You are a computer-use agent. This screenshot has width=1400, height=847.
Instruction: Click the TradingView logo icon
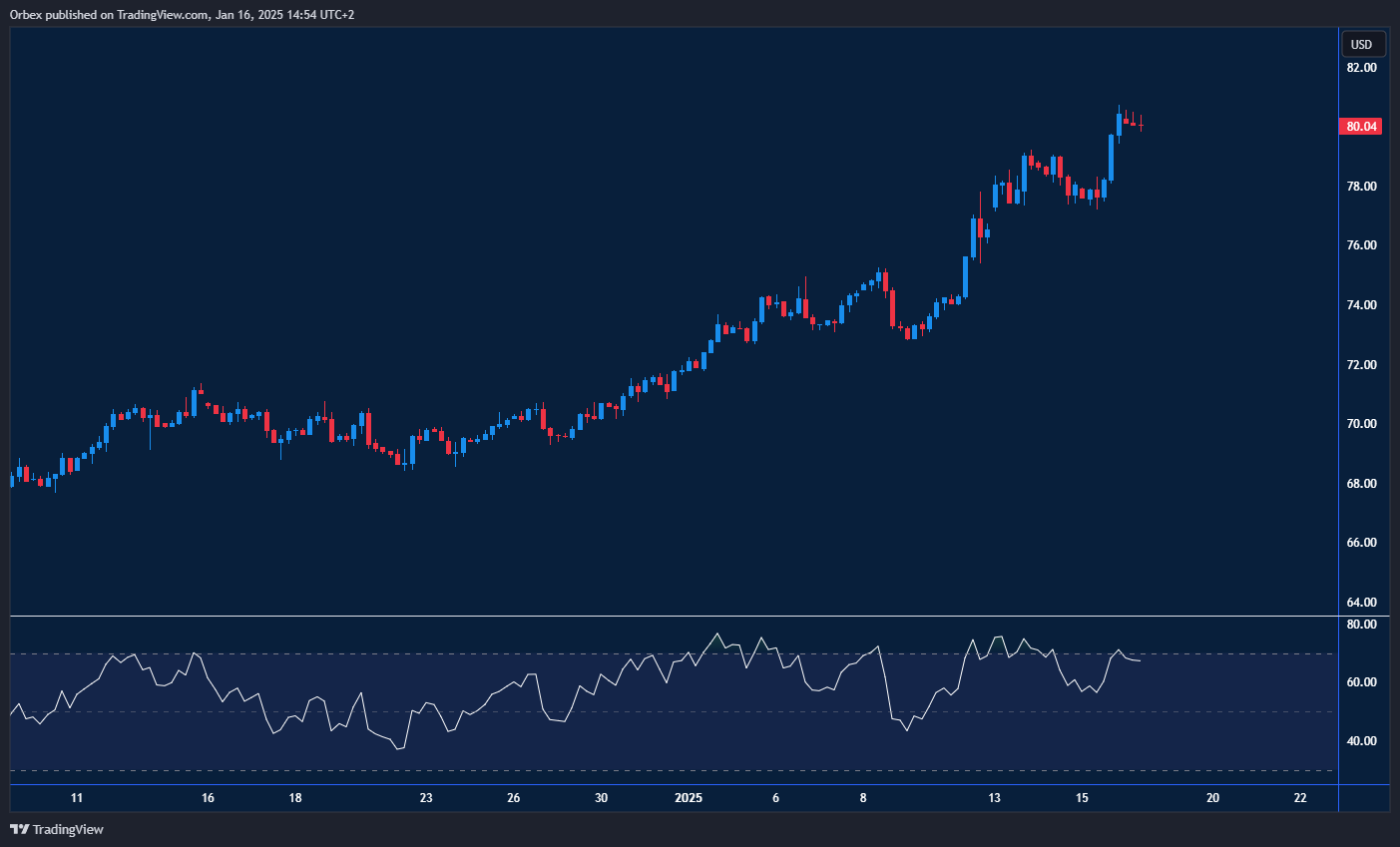pyautogui.click(x=19, y=829)
